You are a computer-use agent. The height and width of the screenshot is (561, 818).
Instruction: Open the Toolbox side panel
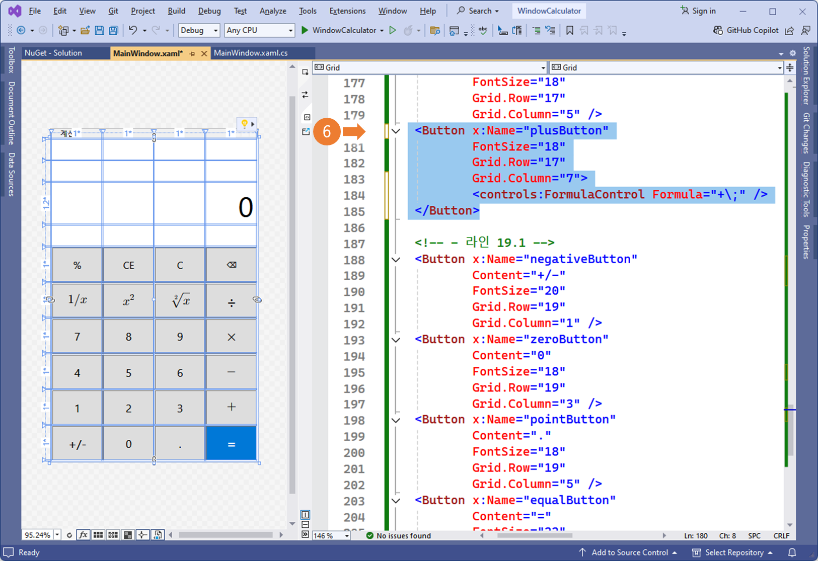tap(12, 60)
